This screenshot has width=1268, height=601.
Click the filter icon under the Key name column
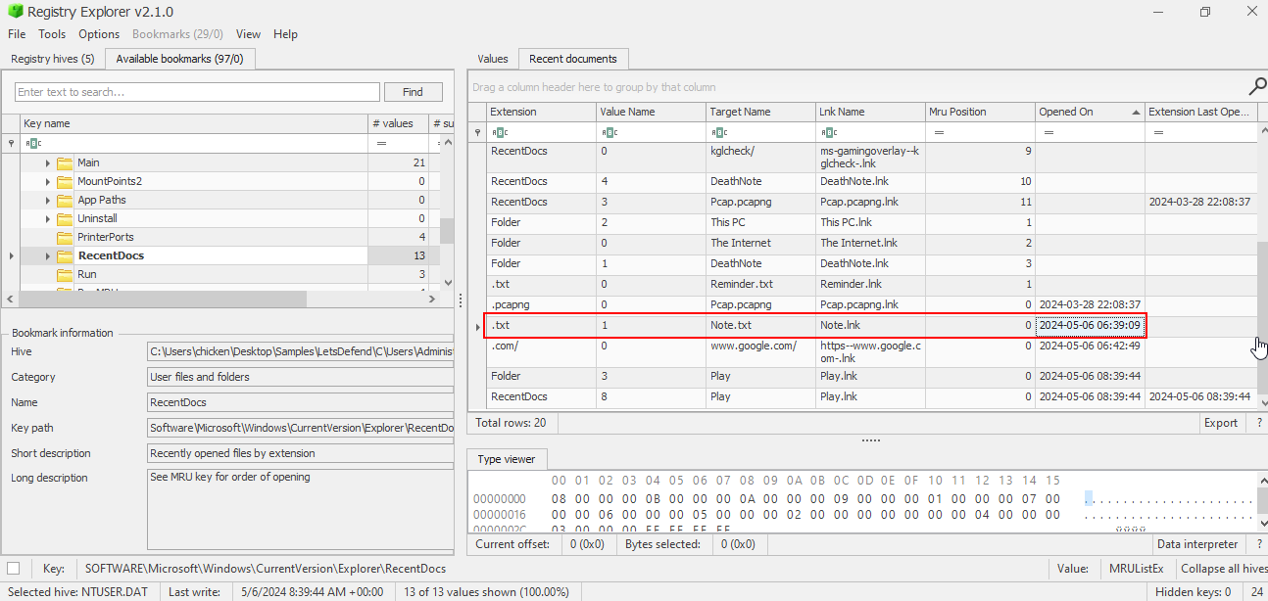tap(32, 143)
